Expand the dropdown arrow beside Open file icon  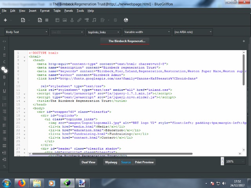pos(29,20)
